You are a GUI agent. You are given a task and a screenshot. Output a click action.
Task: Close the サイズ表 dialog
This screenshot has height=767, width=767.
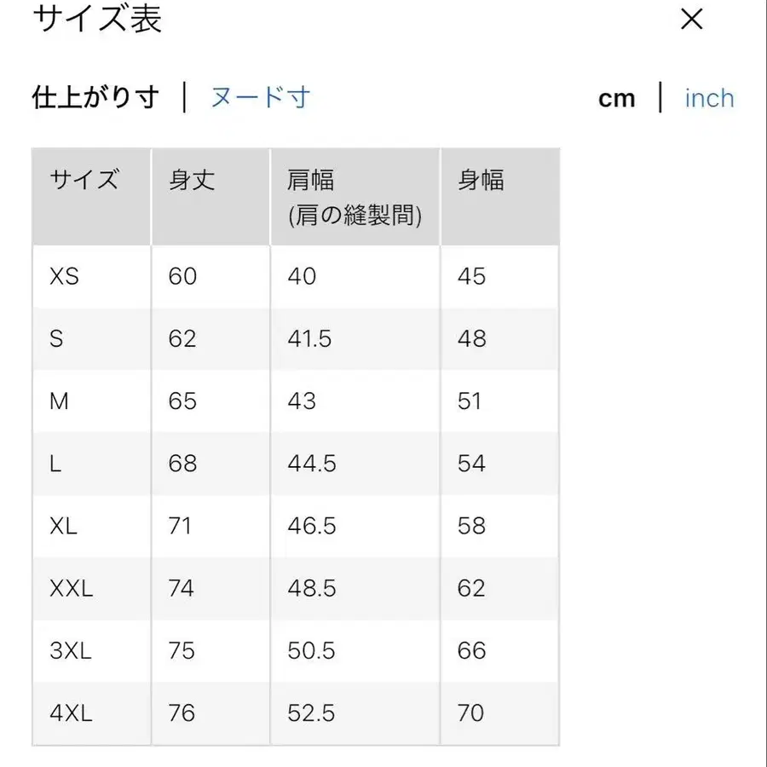pos(692,20)
